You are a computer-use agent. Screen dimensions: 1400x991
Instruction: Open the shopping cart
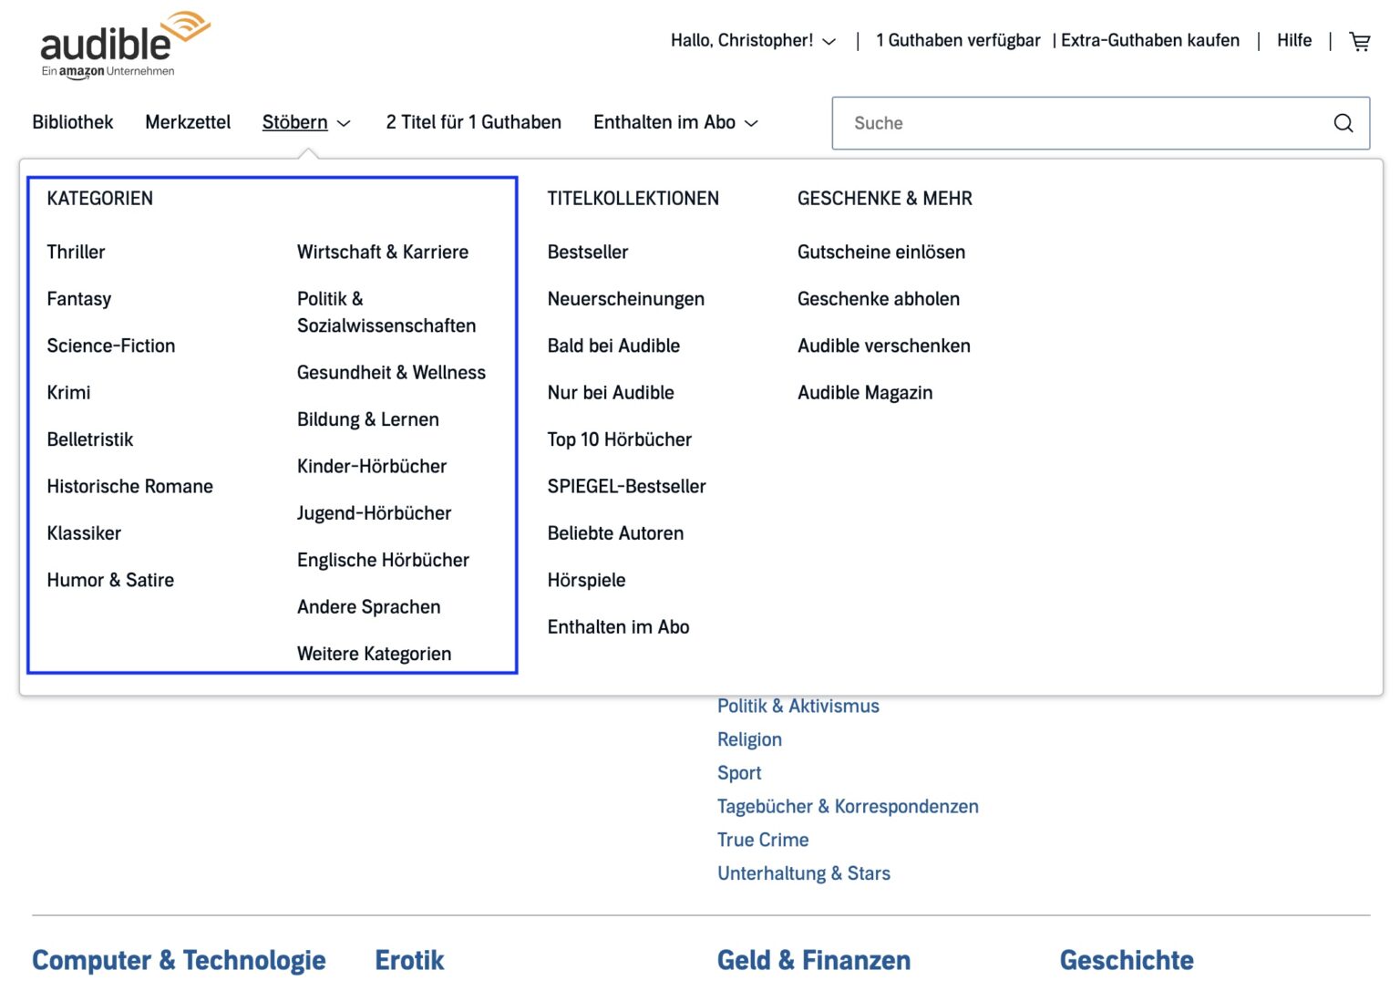(x=1360, y=41)
